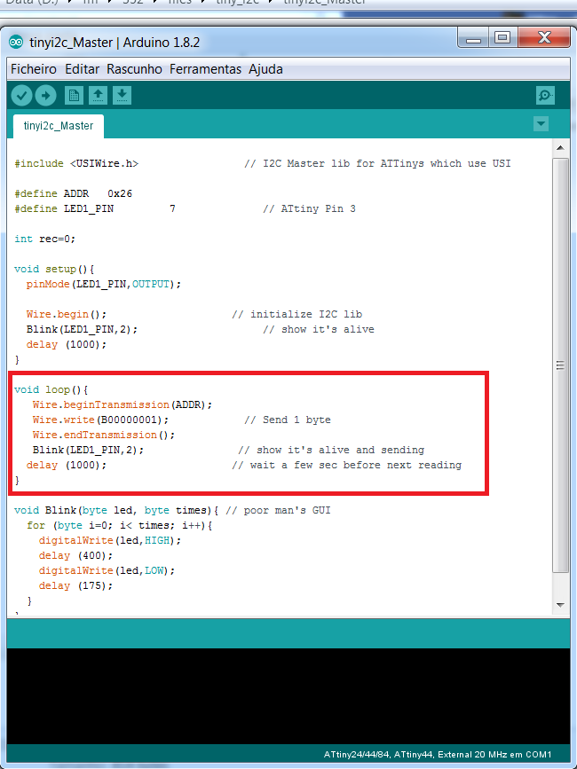This screenshot has height=769, width=577.
Task: Open the Ajuda menu
Action: 265,69
